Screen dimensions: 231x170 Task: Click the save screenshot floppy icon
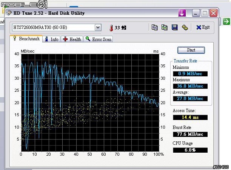(175, 27)
